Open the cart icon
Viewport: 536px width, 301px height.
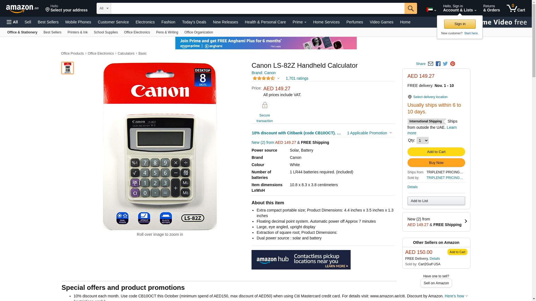pyautogui.click(x=516, y=8)
